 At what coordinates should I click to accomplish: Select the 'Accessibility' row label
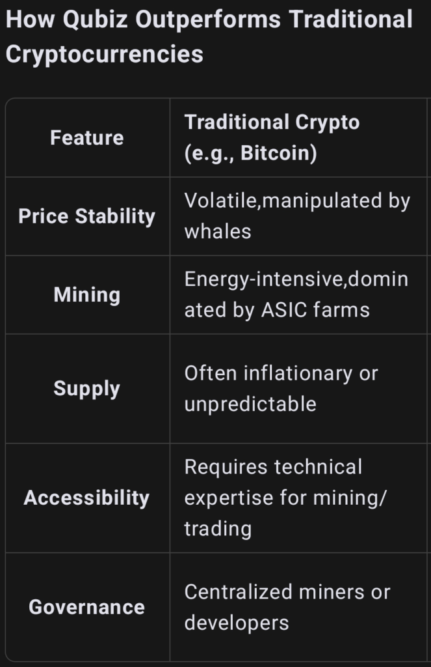tap(87, 498)
